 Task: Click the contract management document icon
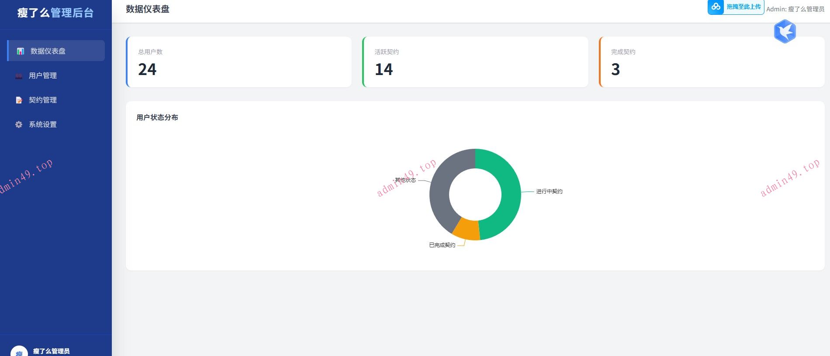pos(19,100)
